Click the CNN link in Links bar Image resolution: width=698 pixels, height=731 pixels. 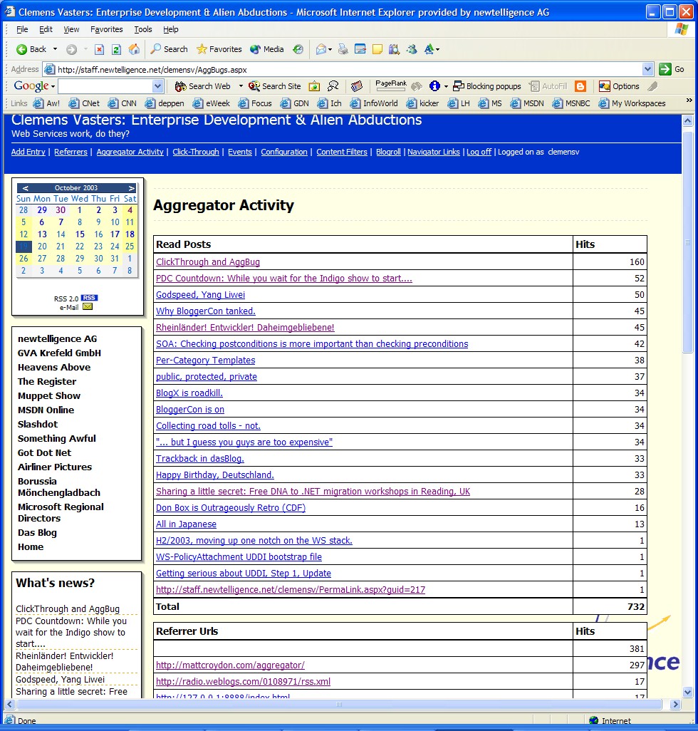[122, 103]
